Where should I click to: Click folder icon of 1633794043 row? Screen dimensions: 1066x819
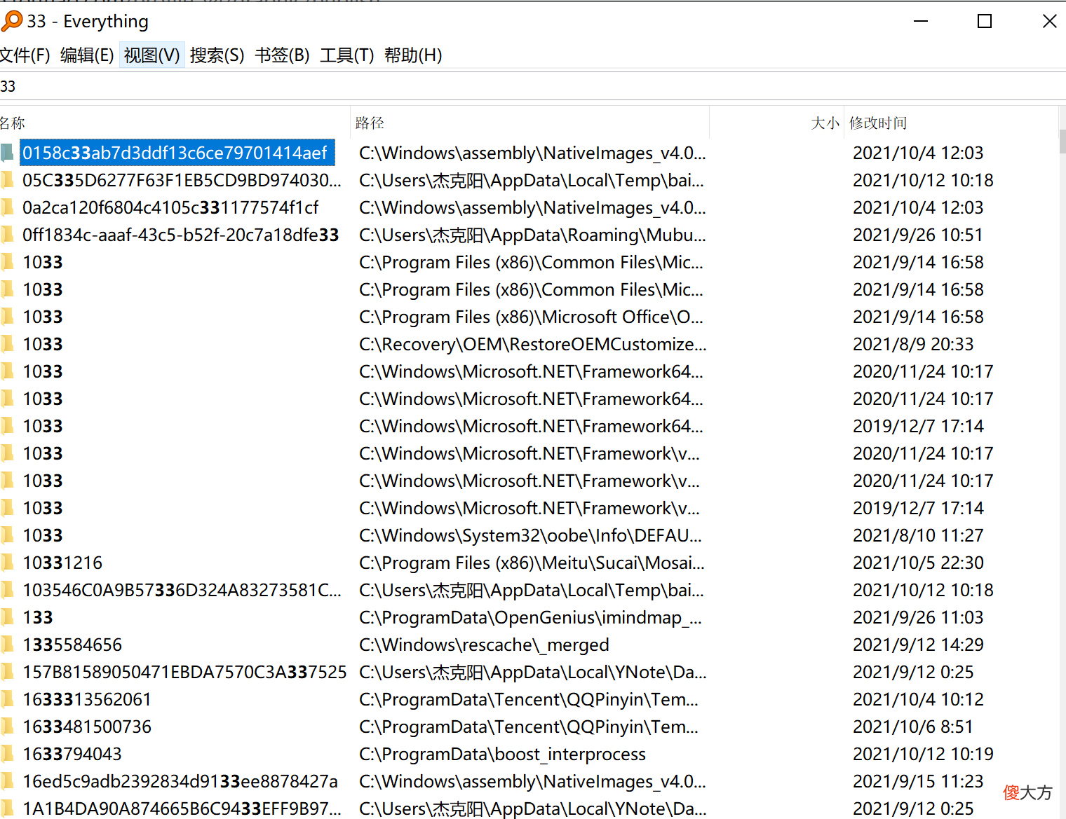[x=7, y=754]
